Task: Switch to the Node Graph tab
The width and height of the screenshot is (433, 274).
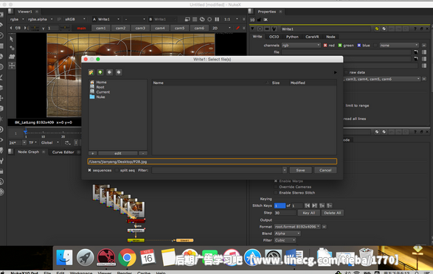Action: [x=28, y=152]
